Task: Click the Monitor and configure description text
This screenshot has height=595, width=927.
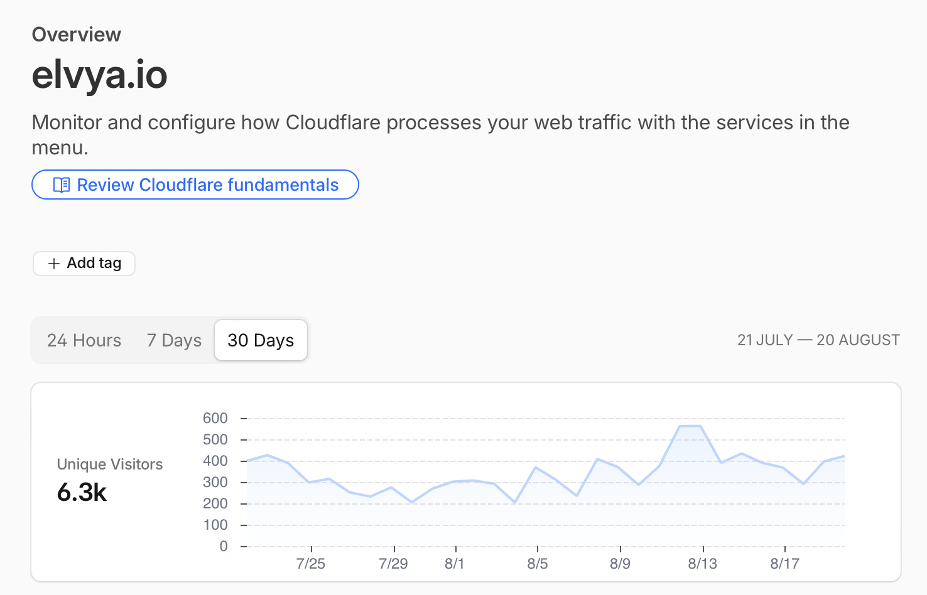Action: 440,135
